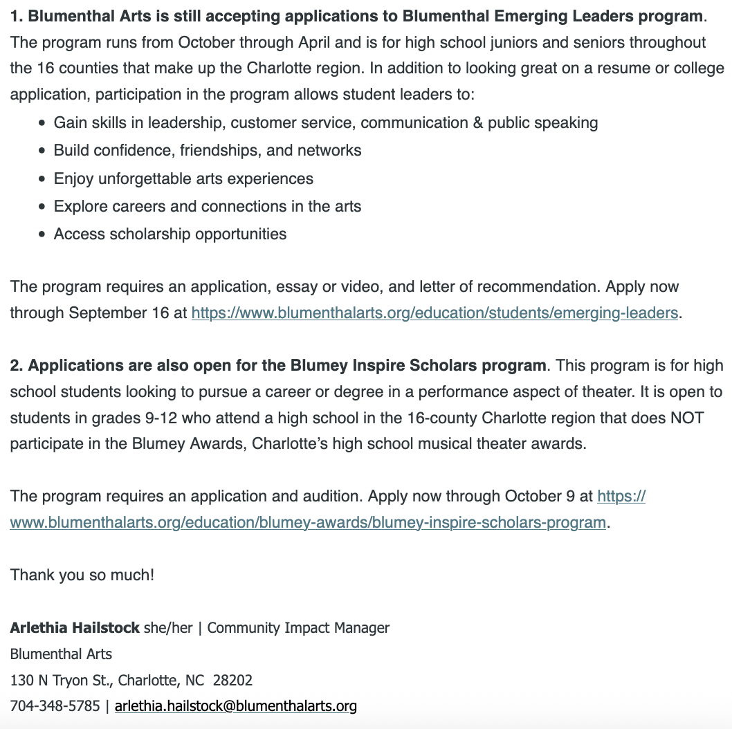Viewport: 732px width, 729px height.
Task: Click the 'Explore careers and connections' bullet
Action: click(x=208, y=206)
